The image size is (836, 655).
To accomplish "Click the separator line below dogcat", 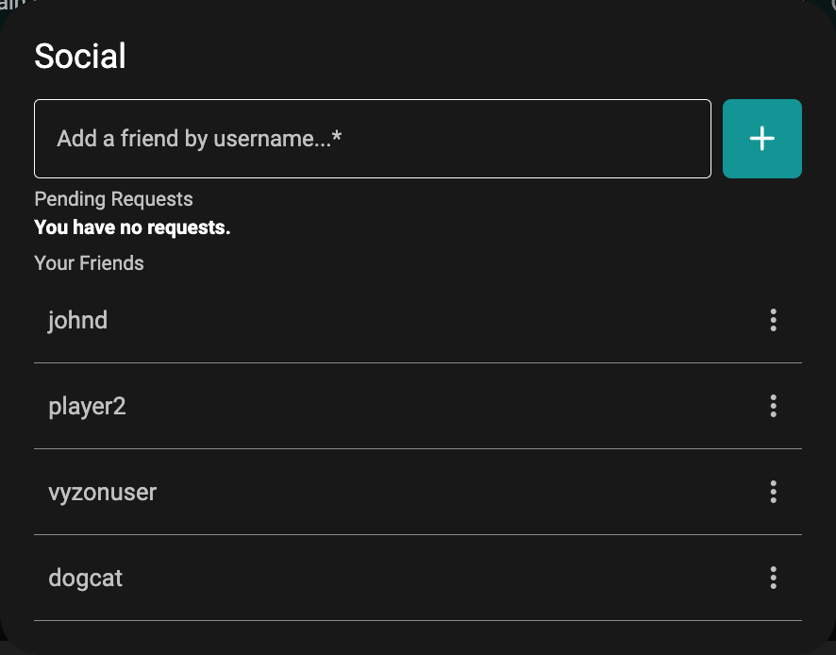I will pyautogui.click(x=417, y=620).
